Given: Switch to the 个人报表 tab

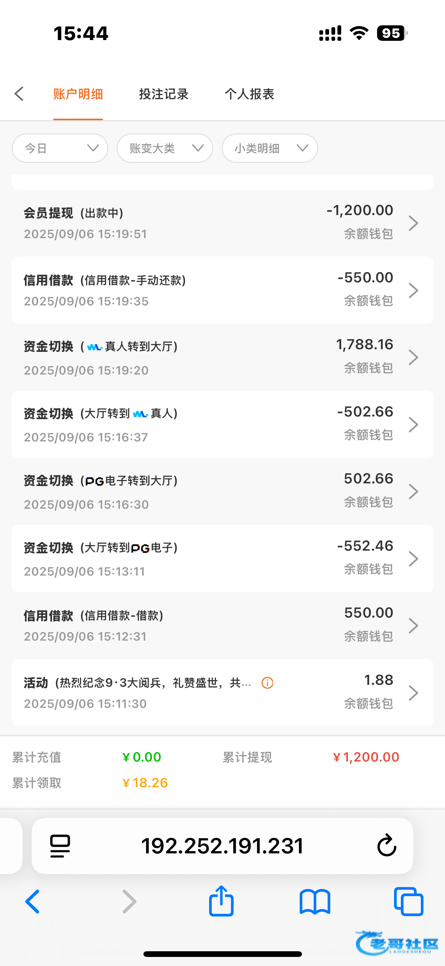Looking at the screenshot, I should 249,94.
